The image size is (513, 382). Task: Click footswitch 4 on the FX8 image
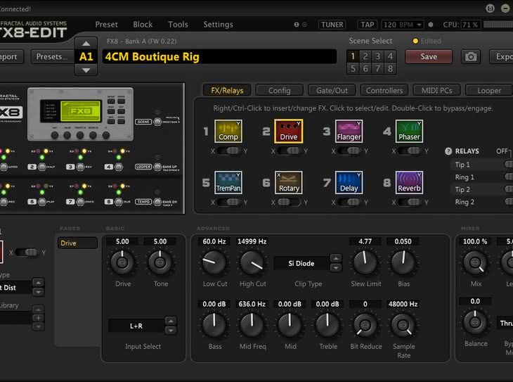coord(119,167)
